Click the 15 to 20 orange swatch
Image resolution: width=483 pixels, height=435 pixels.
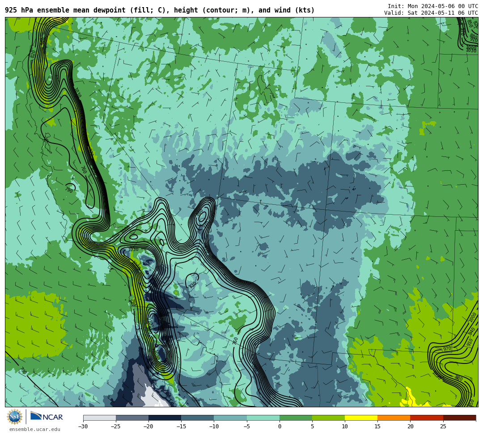pos(394,418)
